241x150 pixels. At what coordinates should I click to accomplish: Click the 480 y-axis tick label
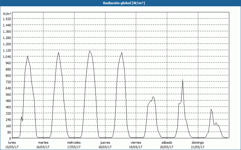click(x=8, y=100)
